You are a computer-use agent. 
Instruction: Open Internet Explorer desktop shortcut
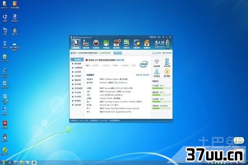pyautogui.click(x=5, y=73)
